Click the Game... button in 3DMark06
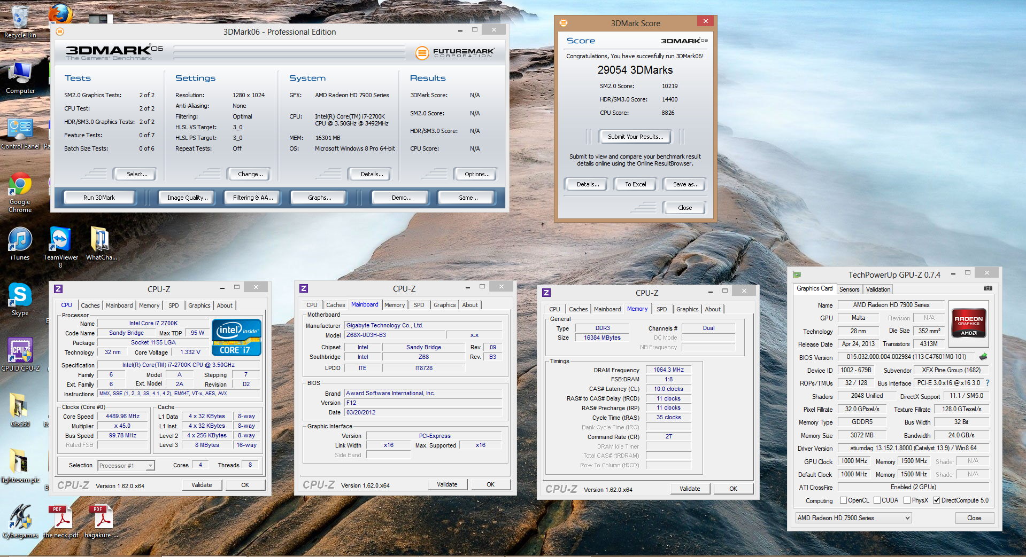 tap(467, 198)
